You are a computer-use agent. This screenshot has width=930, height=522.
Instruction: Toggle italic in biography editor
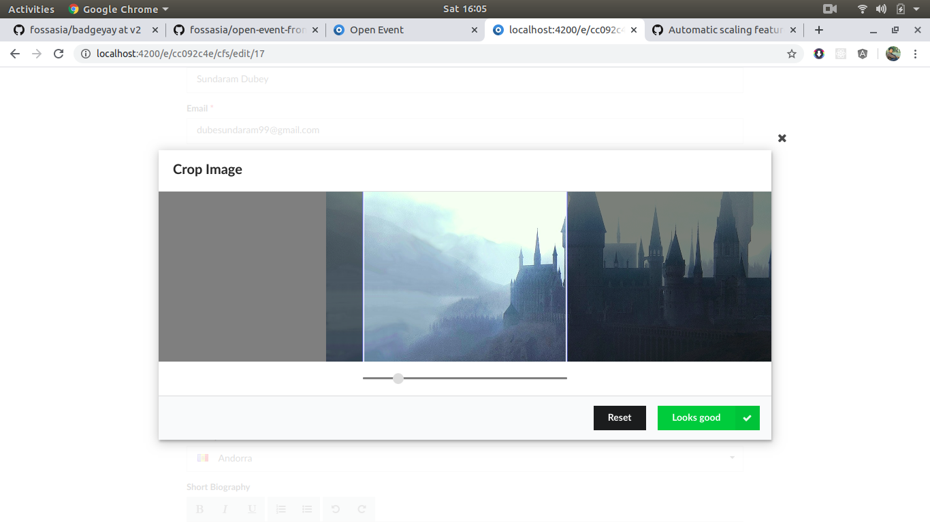[x=225, y=509]
